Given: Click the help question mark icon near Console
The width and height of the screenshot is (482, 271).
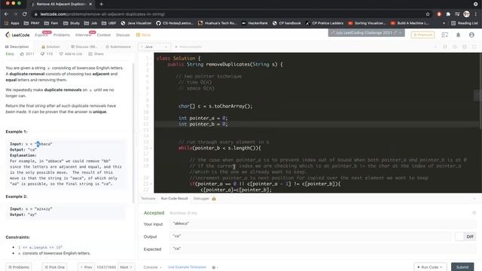Looking at the screenshot, I should point(214,267).
